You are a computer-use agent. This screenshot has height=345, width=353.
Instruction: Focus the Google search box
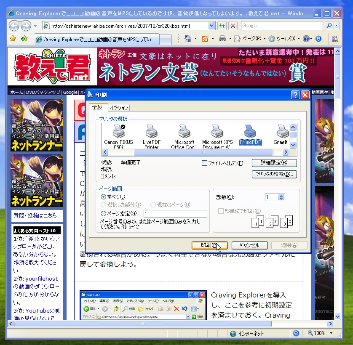pyautogui.click(x=282, y=26)
